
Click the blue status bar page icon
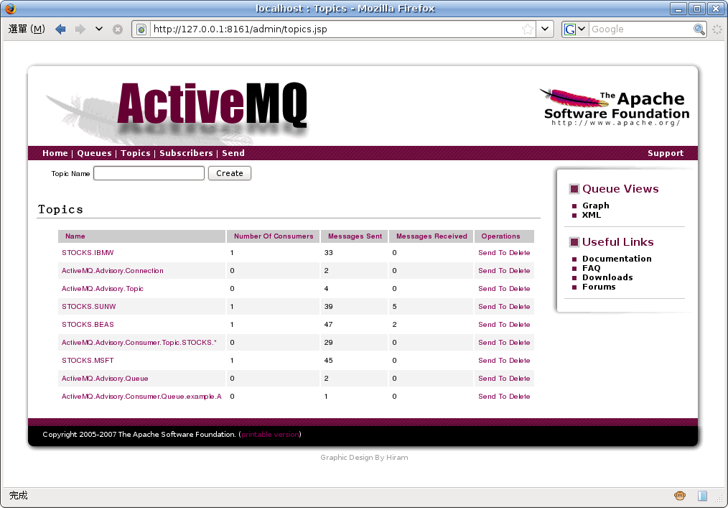(702, 496)
